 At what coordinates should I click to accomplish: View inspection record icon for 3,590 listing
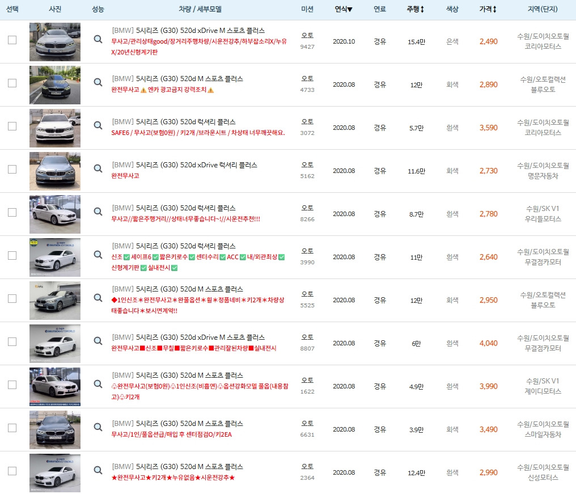coord(98,125)
